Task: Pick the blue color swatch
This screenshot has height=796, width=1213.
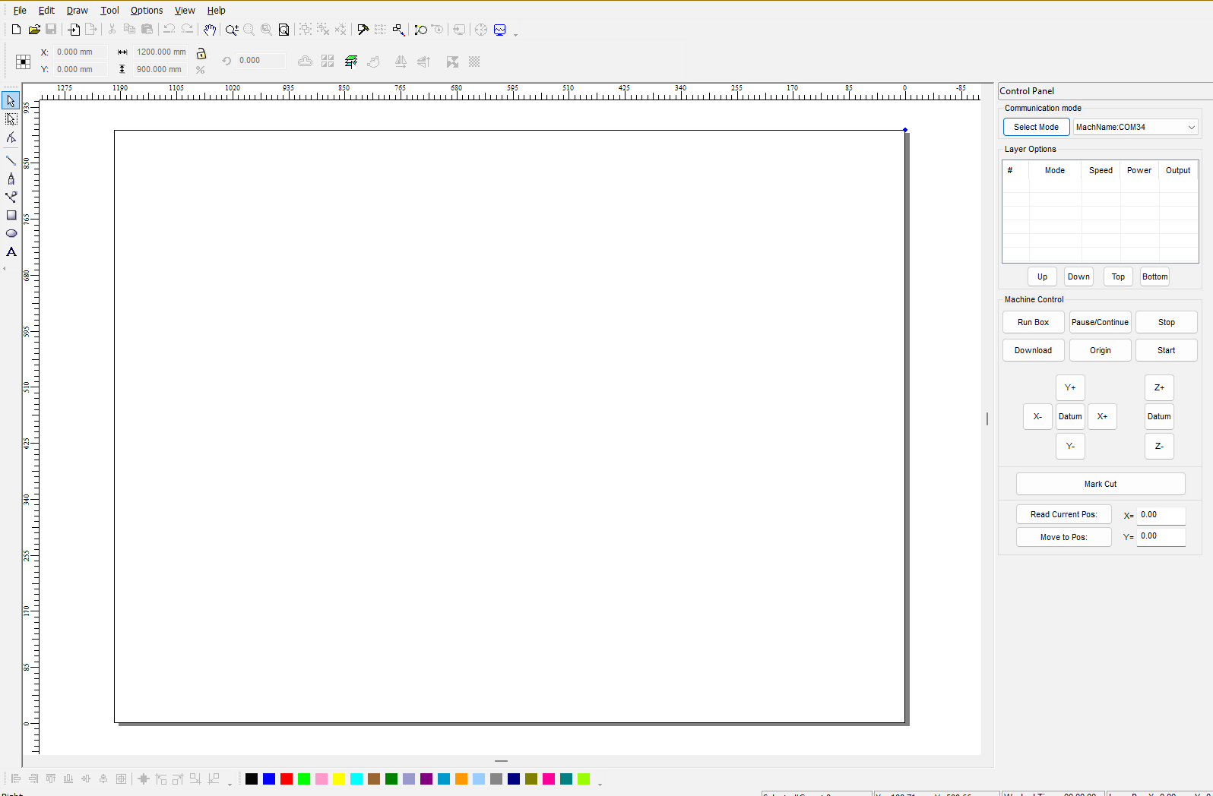Action: click(x=269, y=779)
